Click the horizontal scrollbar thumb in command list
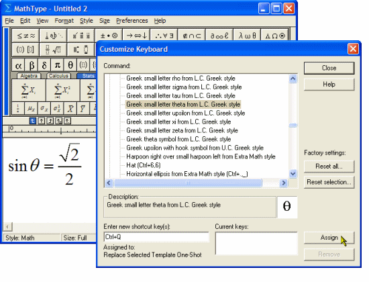369x282 pixels. coord(188,183)
